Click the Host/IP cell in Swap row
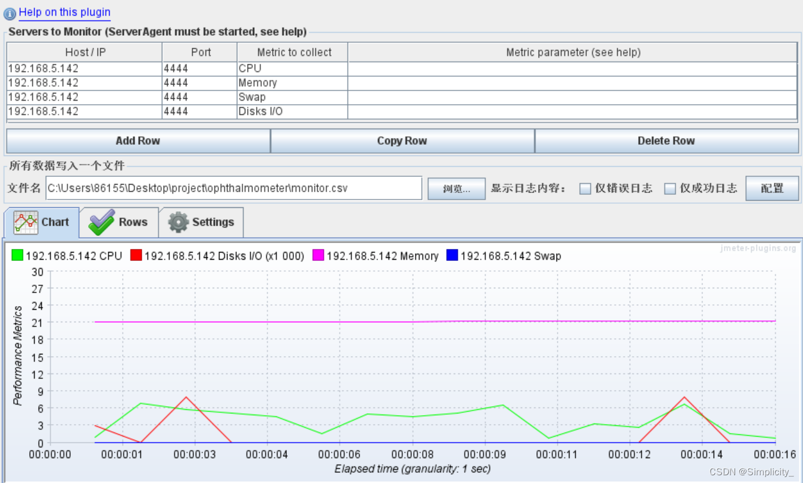The height and width of the screenshot is (483, 803). click(x=85, y=97)
